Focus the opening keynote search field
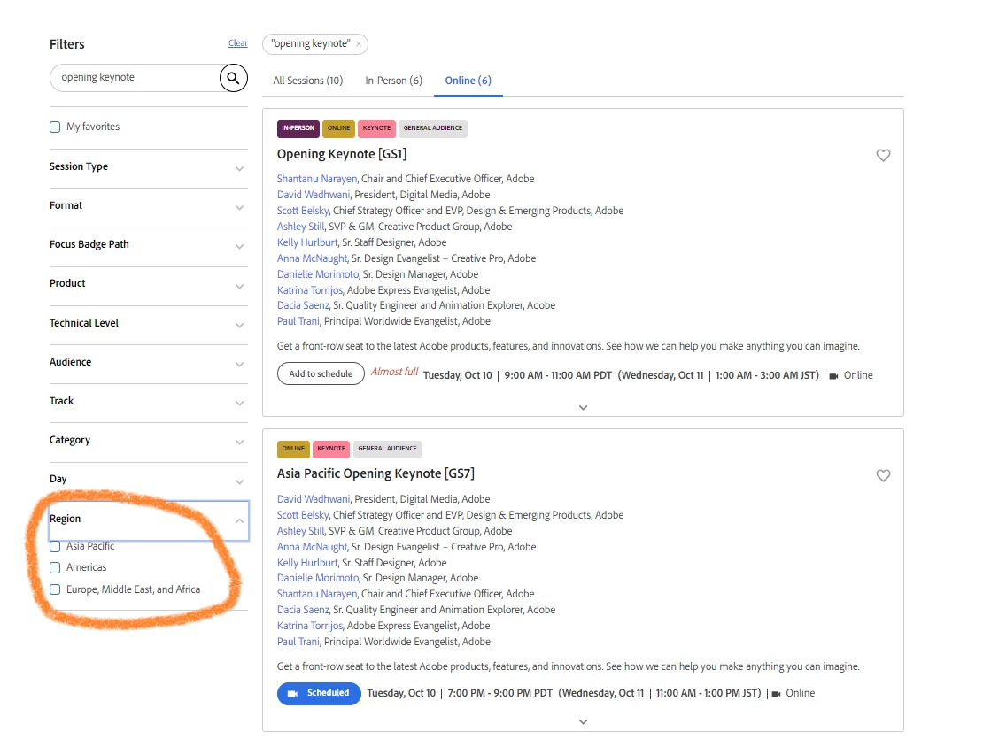Viewport: 991px width, 739px height. pos(135,78)
